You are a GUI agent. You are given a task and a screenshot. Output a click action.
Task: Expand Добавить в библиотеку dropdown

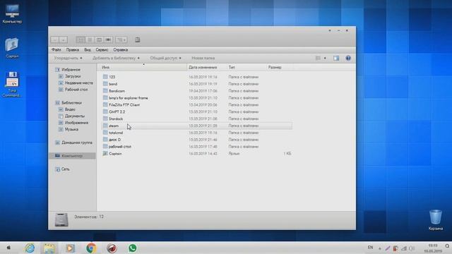(116, 58)
